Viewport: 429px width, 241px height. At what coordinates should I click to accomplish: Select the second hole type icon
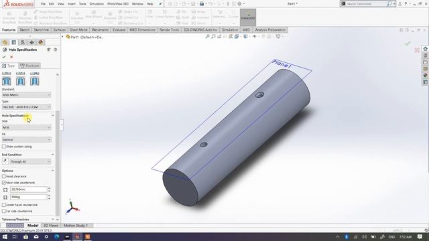point(21,81)
